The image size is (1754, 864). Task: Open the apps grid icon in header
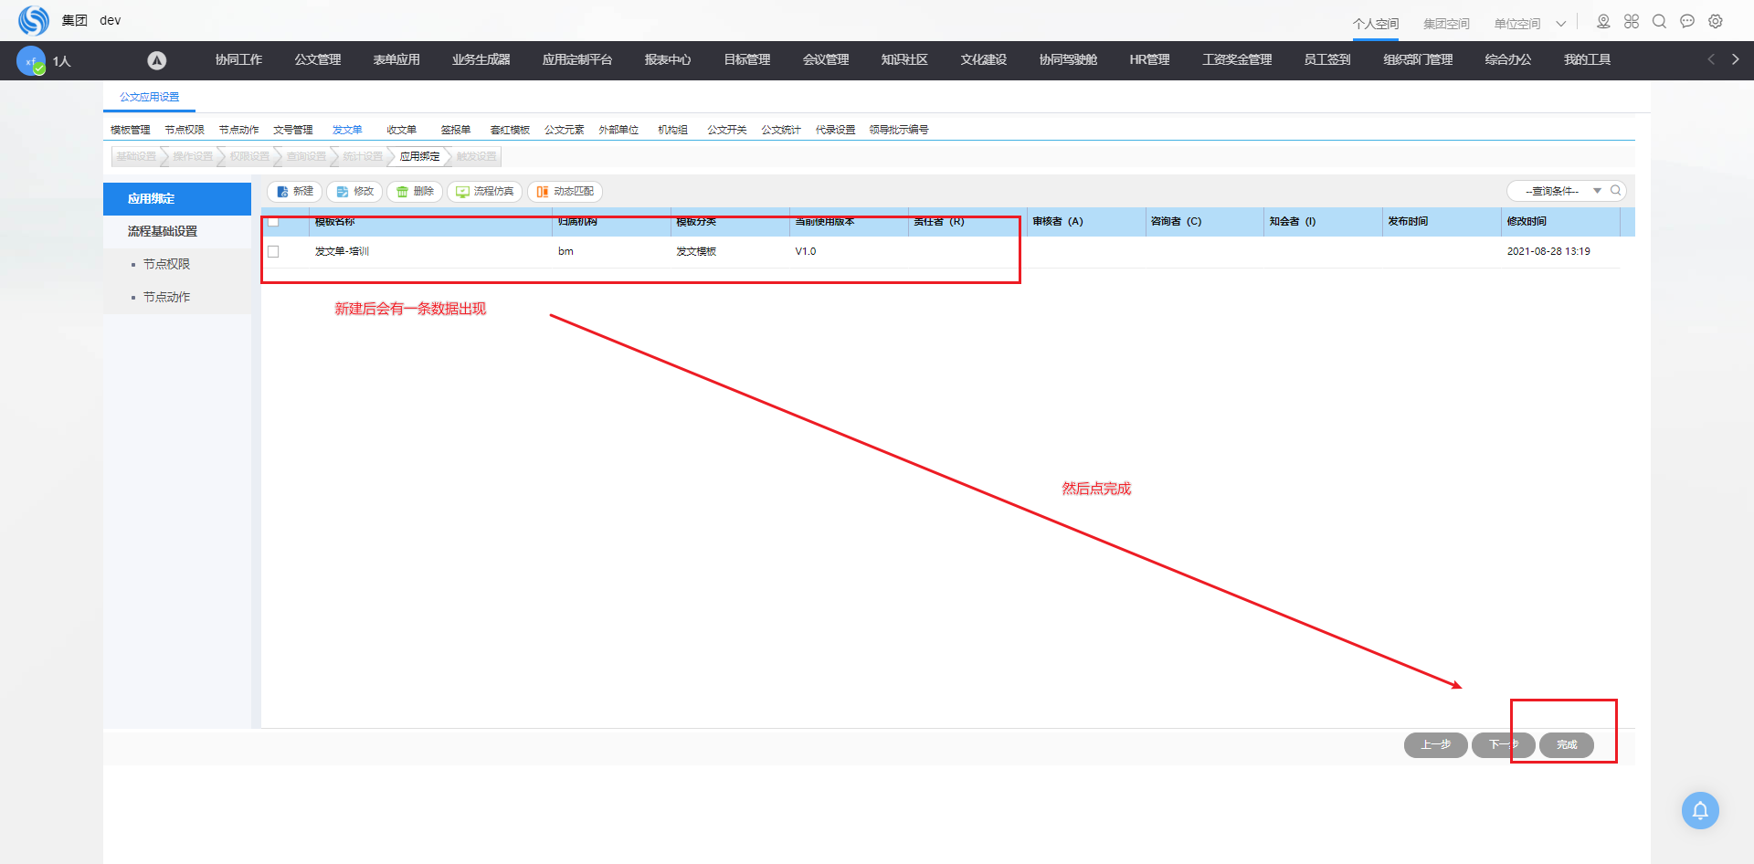[x=1632, y=21]
